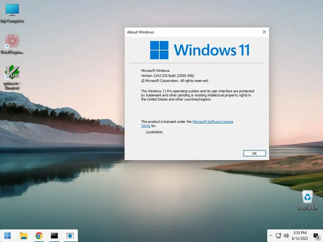The height and width of the screenshot is (242, 323).
Task: Select the gvim.exe Shortcut icon
Action: pos(12,77)
